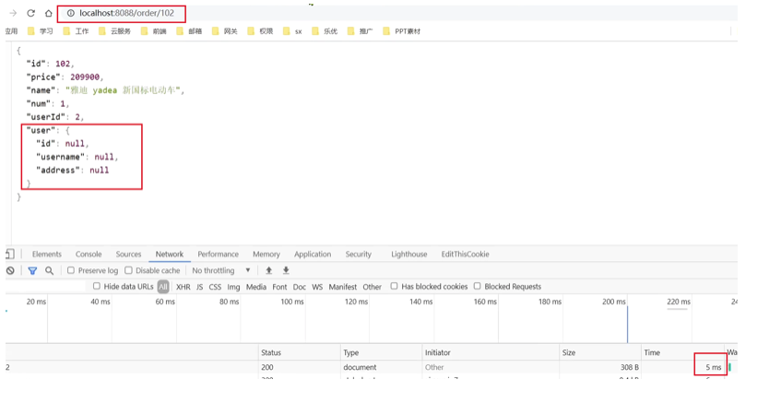The width and height of the screenshot is (769, 415).
Task: Toggle the DevTools device toolbar icon
Action: (10, 255)
